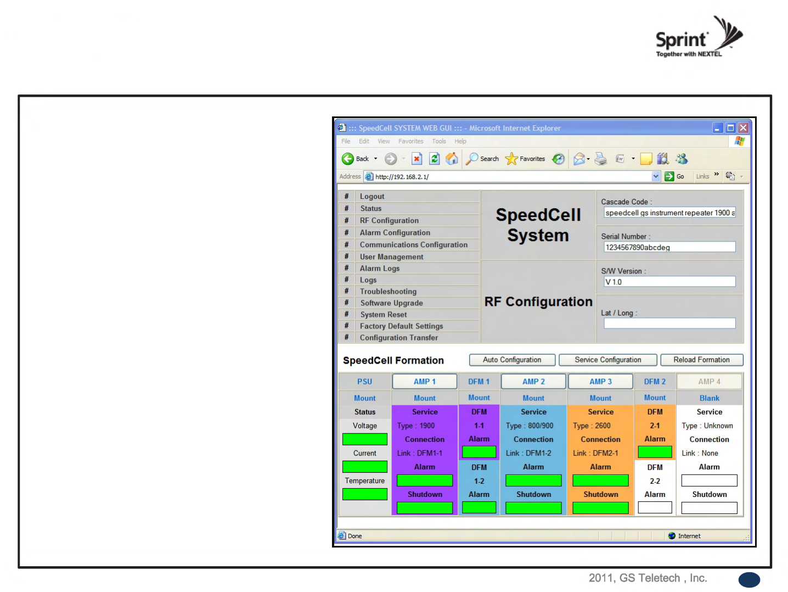788x592 pixels.
Task: Click the Print icon
Action: (x=601, y=159)
